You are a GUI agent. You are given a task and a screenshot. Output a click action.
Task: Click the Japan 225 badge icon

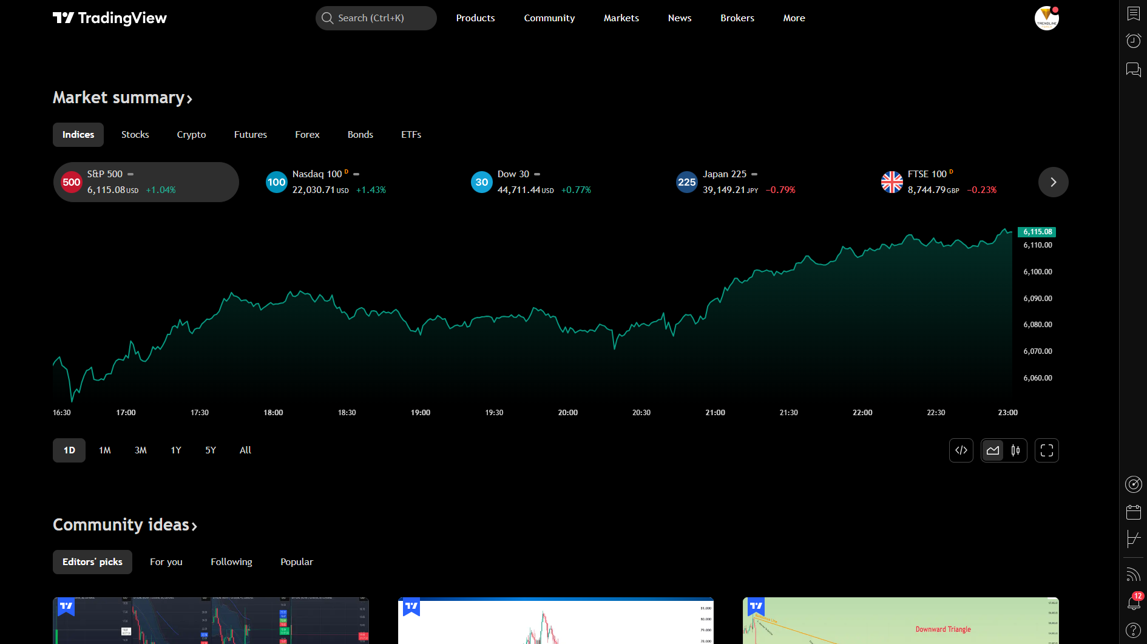[687, 182]
